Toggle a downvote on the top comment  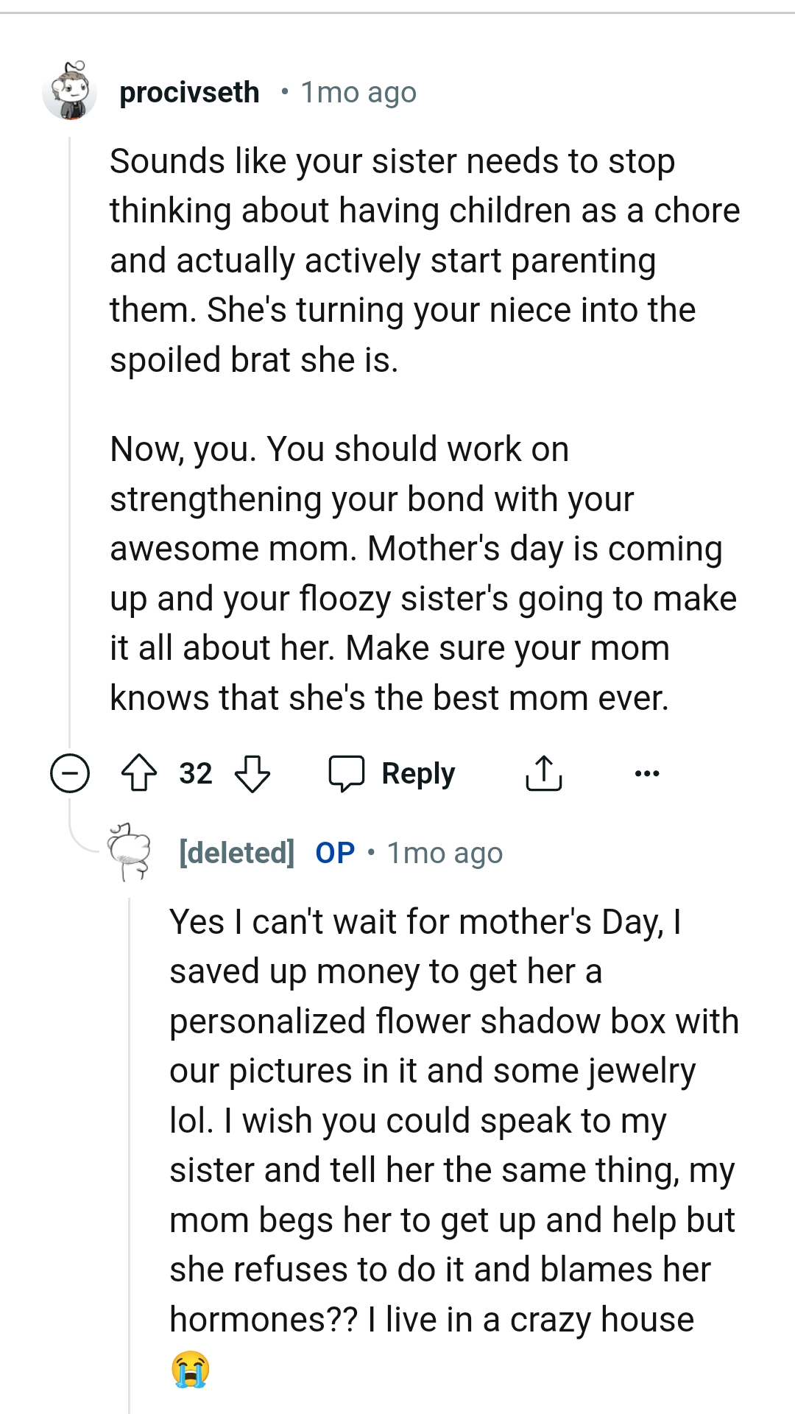[x=250, y=774]
